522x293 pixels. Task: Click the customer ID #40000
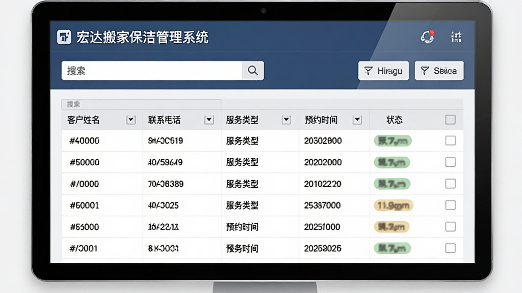84,141
